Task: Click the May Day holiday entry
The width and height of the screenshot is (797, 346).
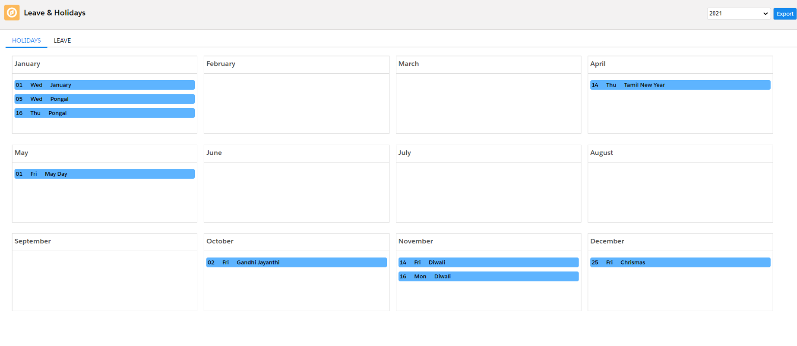Action: click(x=104, y=174)
